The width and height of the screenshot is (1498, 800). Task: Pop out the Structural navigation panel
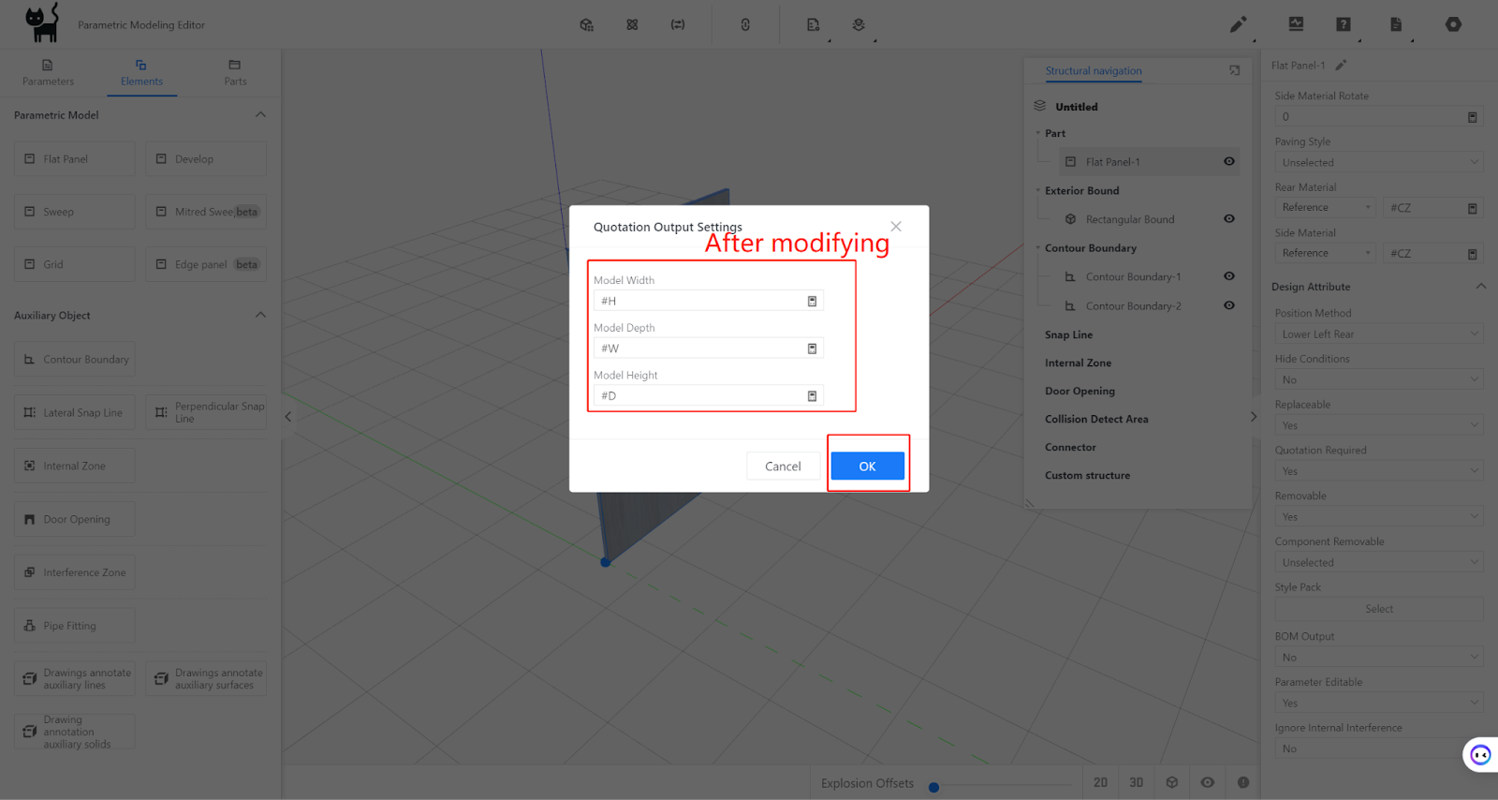(1235, 70)
